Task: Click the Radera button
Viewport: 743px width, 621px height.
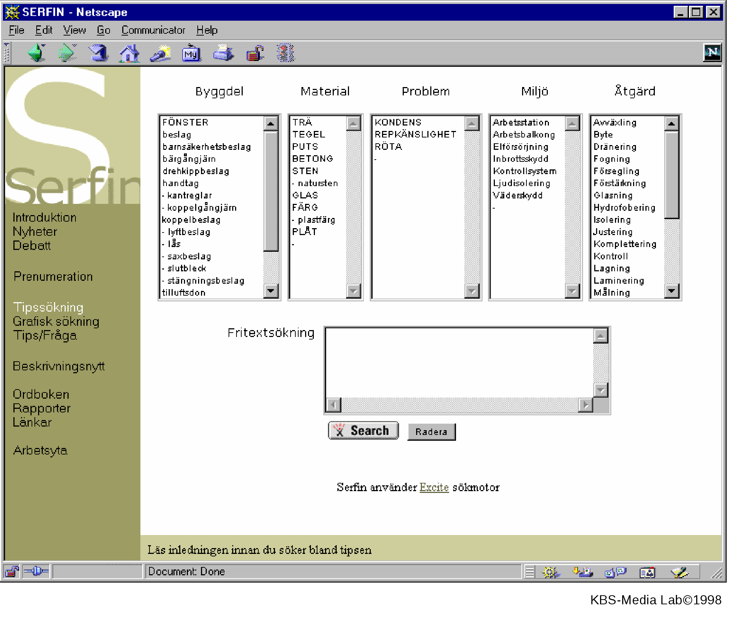Action: coord(431,432)
